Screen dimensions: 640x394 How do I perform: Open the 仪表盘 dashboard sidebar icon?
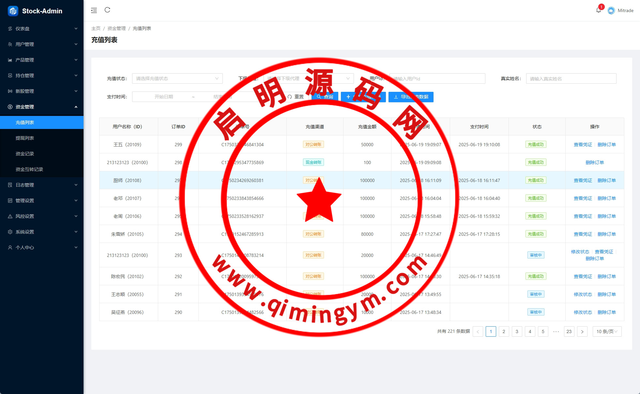click(x=10, y=29)
